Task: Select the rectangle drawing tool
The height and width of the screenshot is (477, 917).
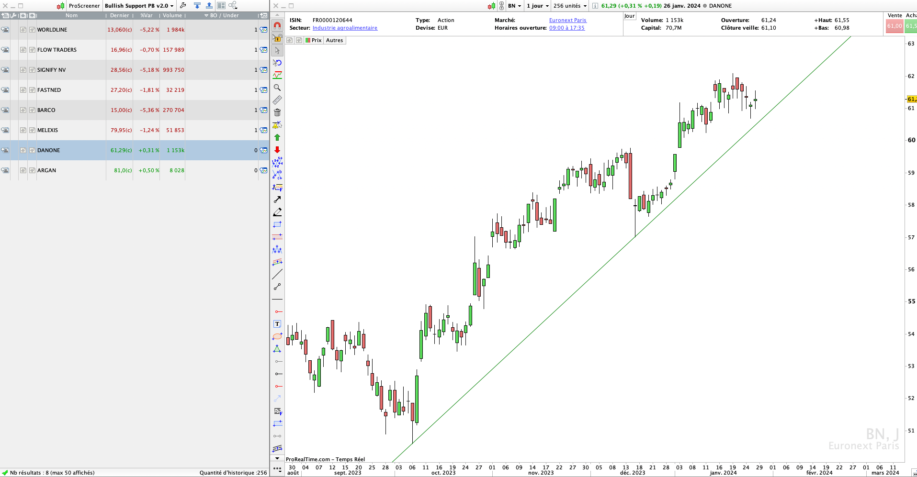Action: point(277,224)
